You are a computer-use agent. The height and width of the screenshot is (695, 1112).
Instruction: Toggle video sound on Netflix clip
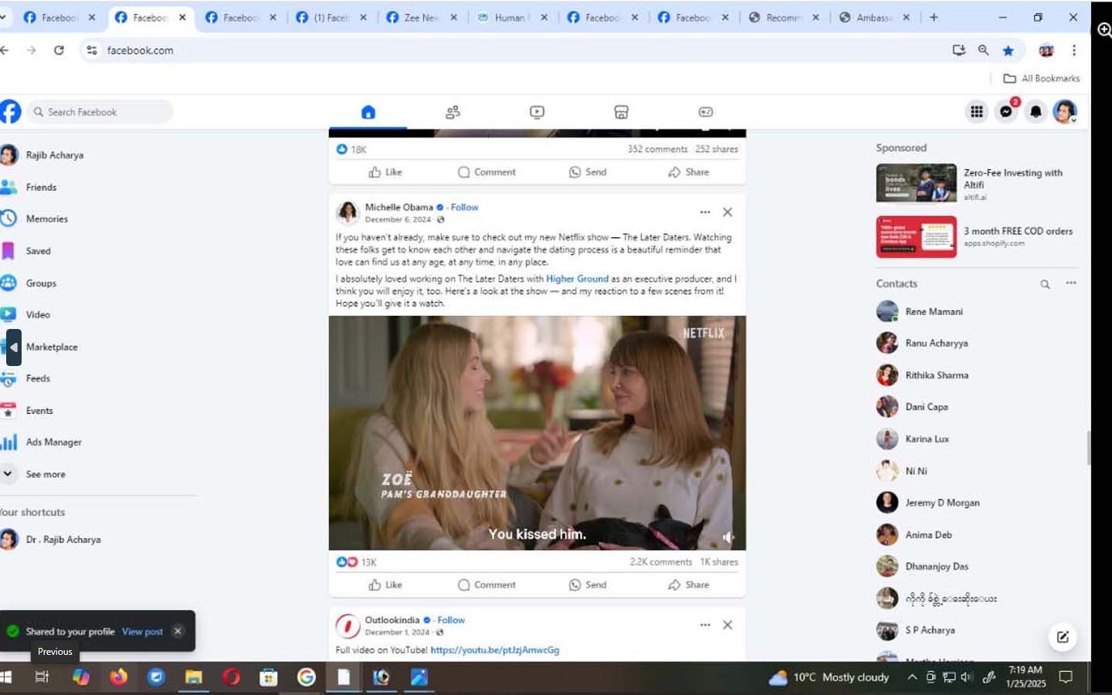coord(728,537)
